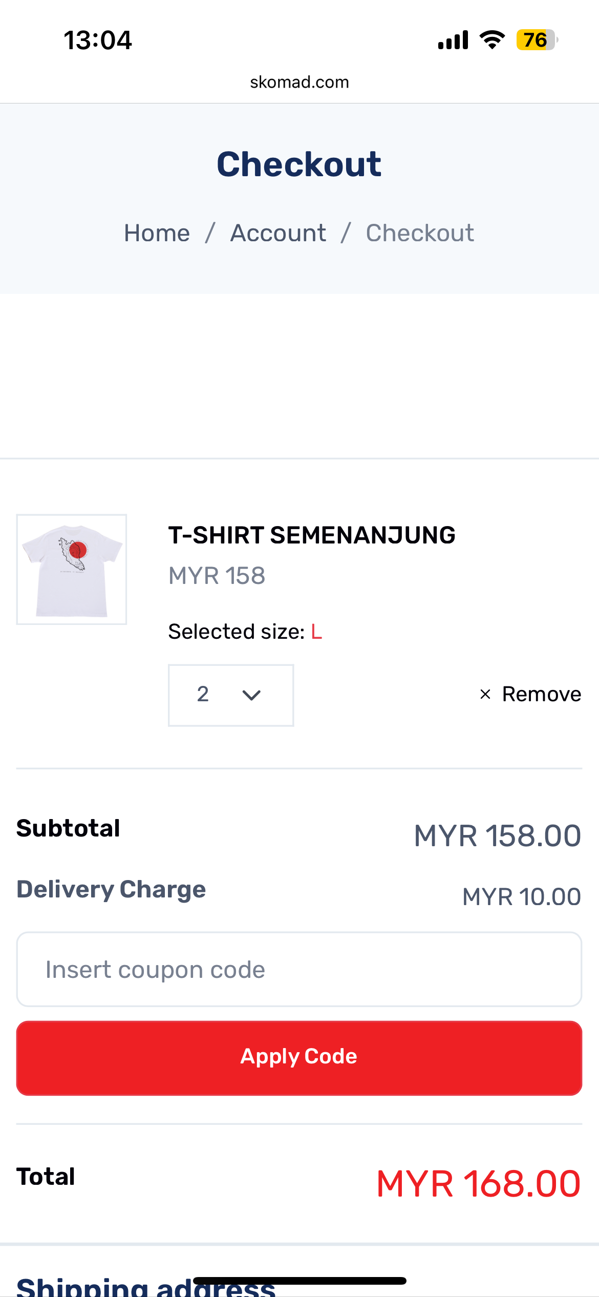The width and height of the screenshot is (599, 1297).
Task: Open the T-SHIRT SEMENANJUNG product title
Action: pyautogui.click(x=312, y=535)
